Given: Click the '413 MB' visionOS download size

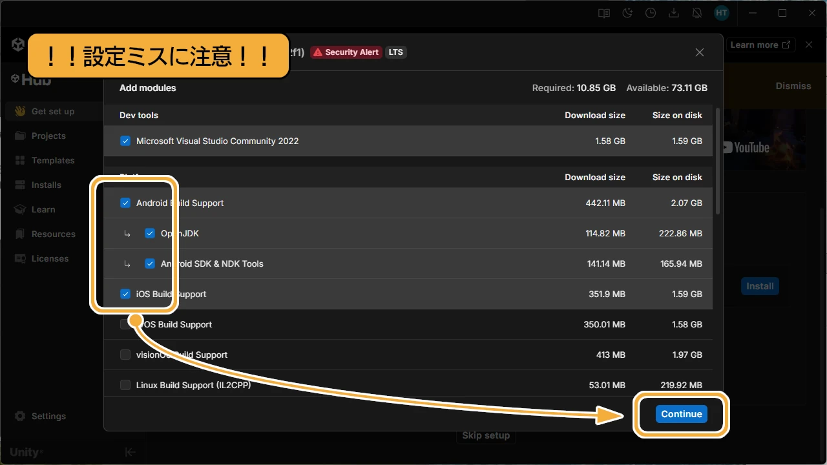Looking at the screenshot, I should click(x=611, y=355).
